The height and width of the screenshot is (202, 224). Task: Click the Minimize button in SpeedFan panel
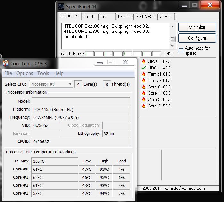[197, 27]
